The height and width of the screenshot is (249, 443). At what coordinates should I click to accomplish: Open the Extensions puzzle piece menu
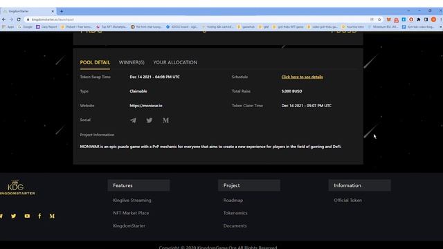418,19
